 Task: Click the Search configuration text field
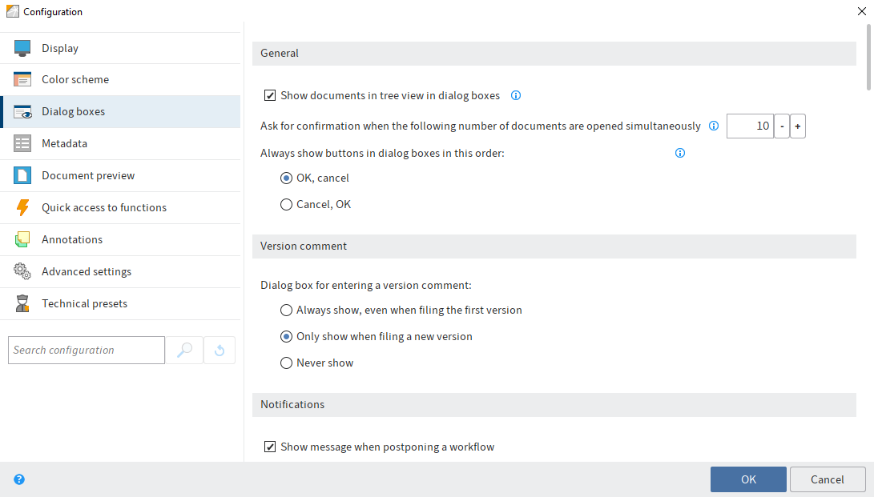pyautogui.click(x=87, y=351)
